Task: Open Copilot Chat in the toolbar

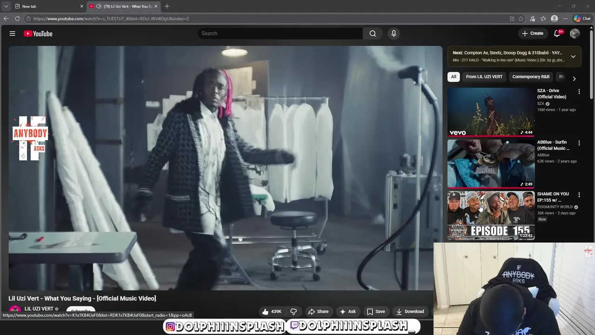Action: coord(582,19)
